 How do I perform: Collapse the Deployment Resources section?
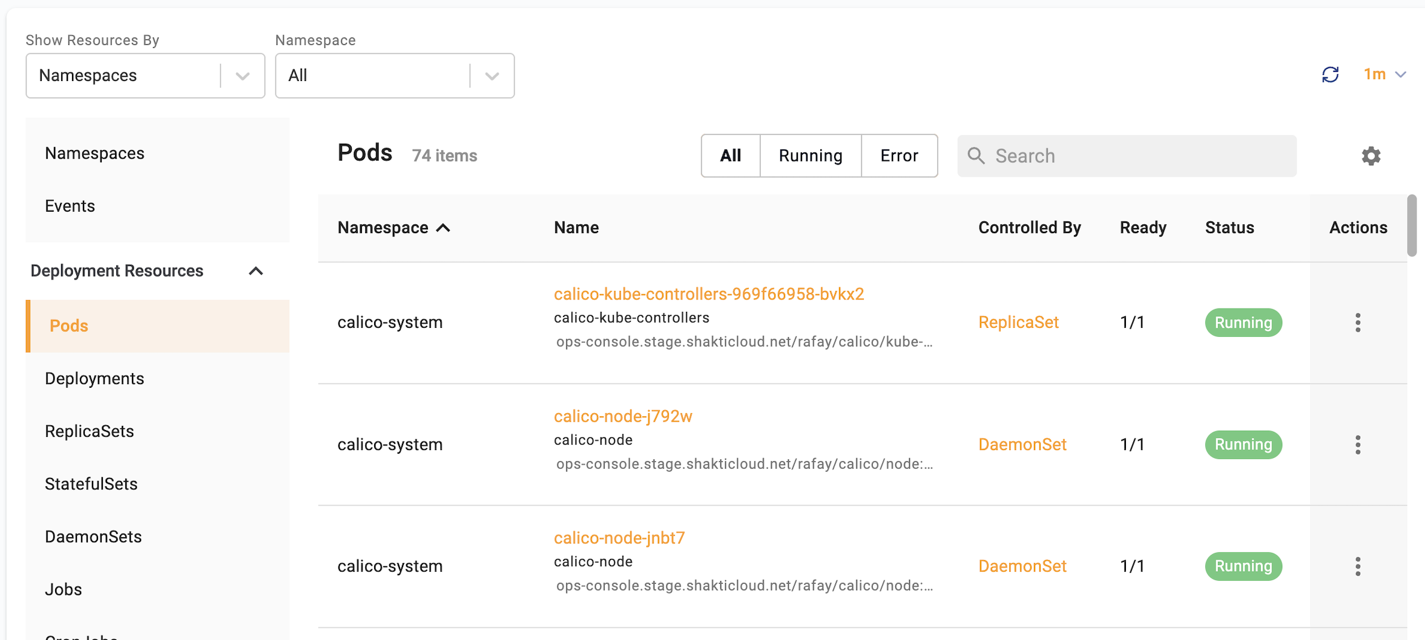(256, 271)
